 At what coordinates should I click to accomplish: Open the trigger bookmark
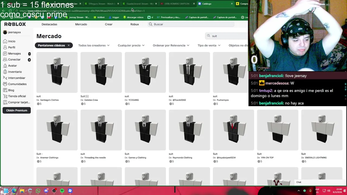(114, 17)
